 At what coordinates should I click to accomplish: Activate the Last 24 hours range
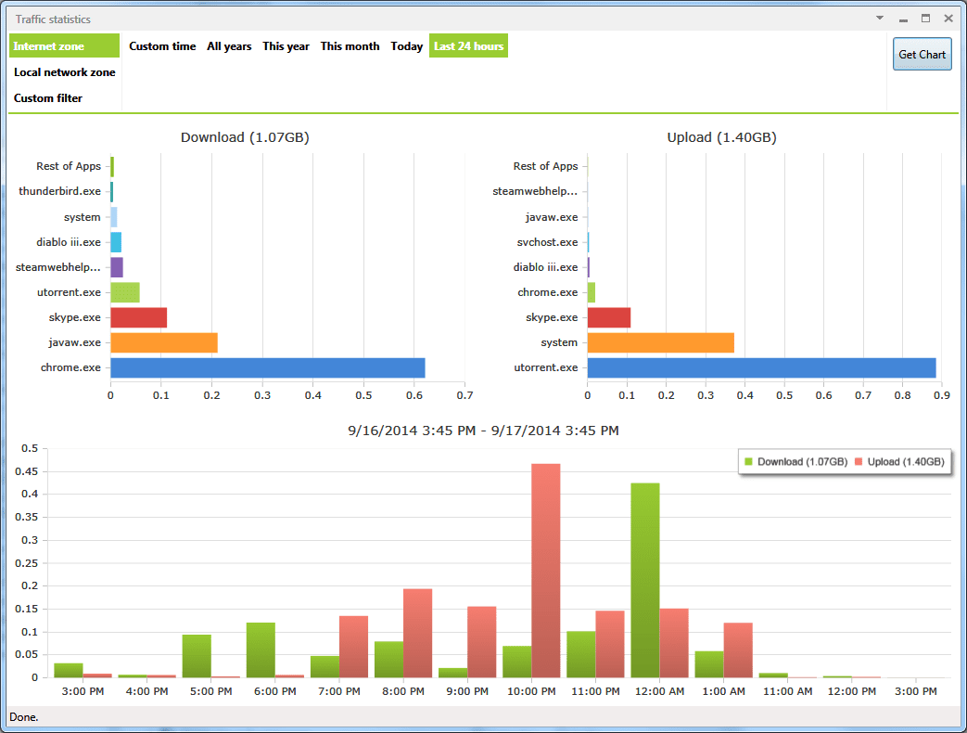pos(469,46)
